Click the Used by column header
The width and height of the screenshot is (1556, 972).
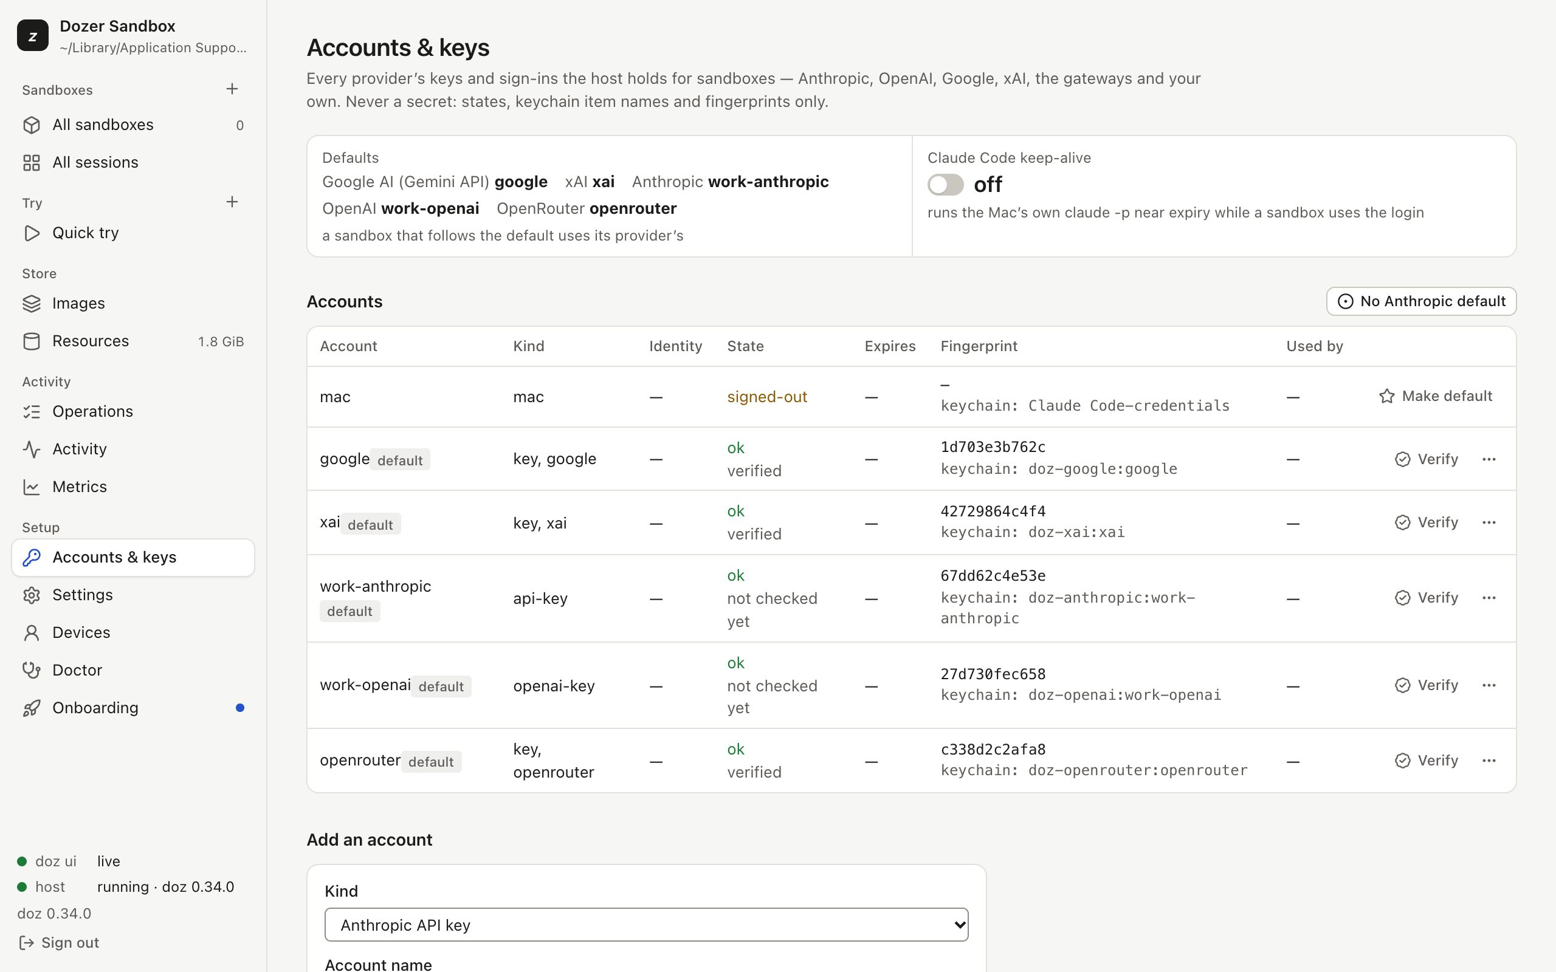(1314, 346)
